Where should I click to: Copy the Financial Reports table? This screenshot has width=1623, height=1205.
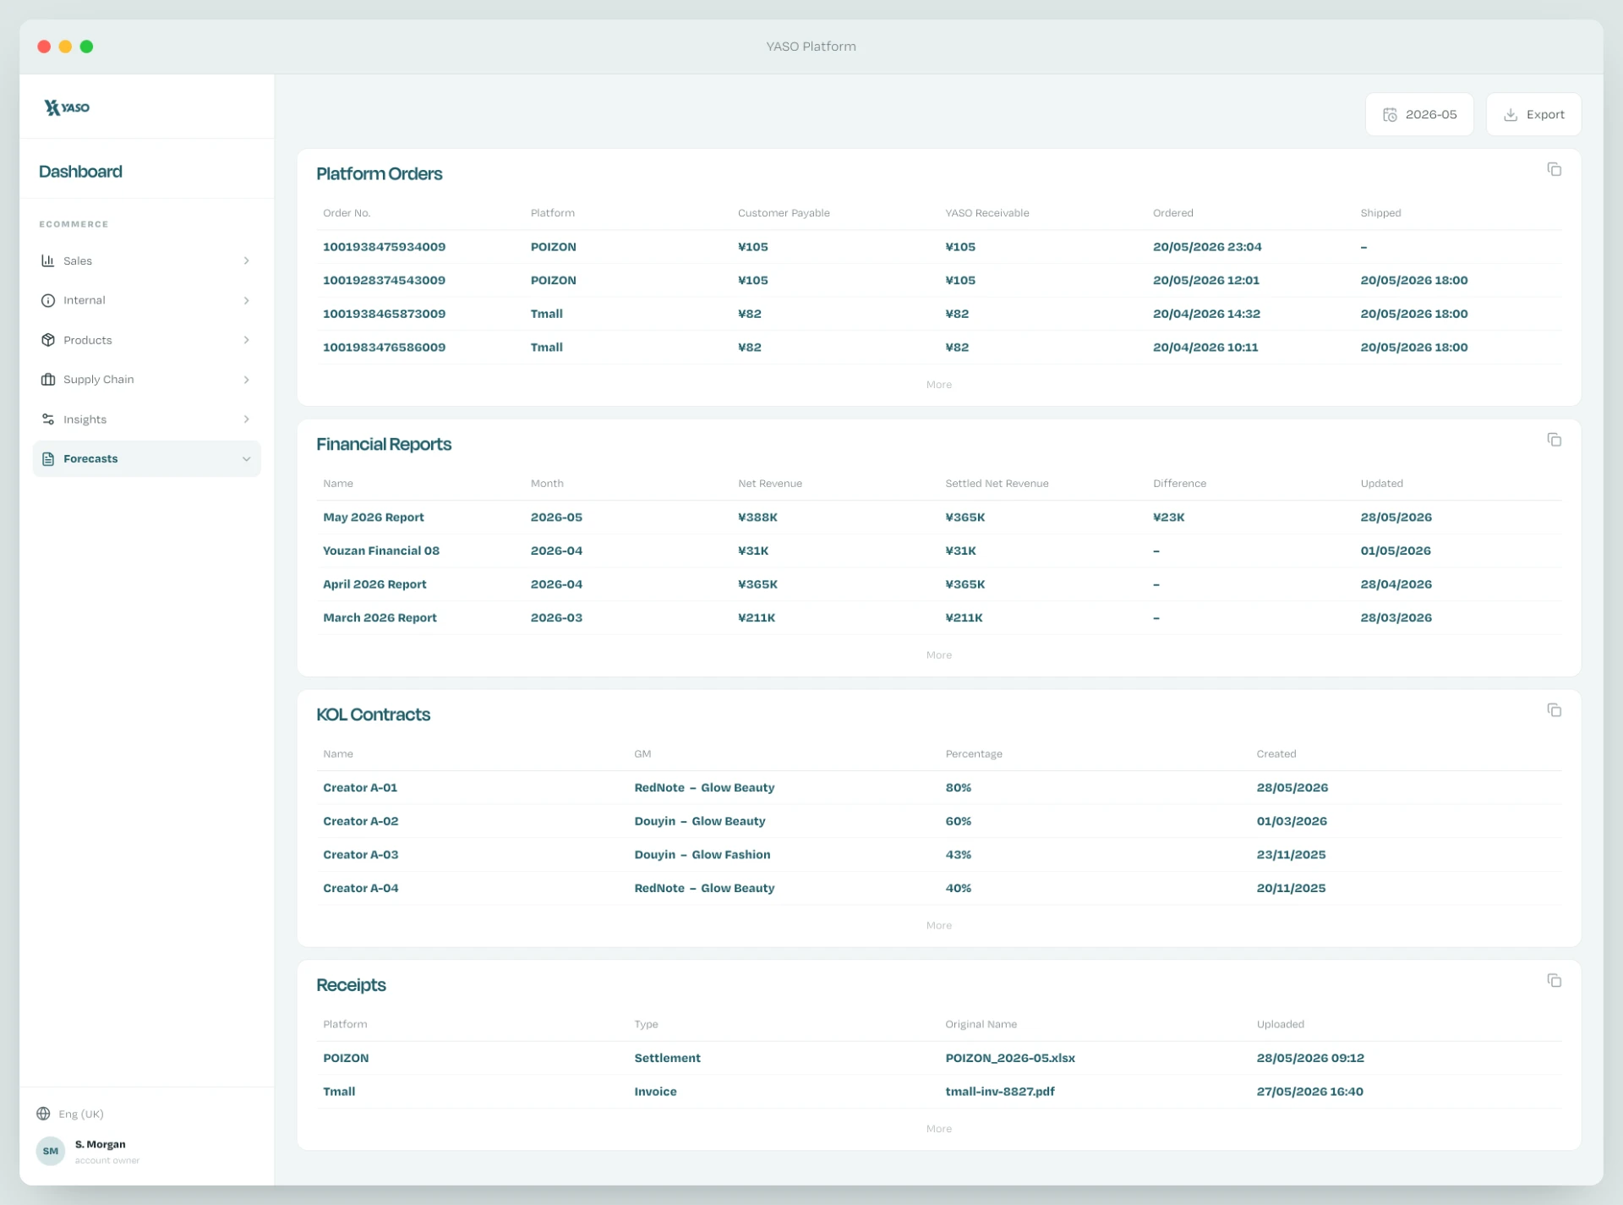coord(1554,440)
